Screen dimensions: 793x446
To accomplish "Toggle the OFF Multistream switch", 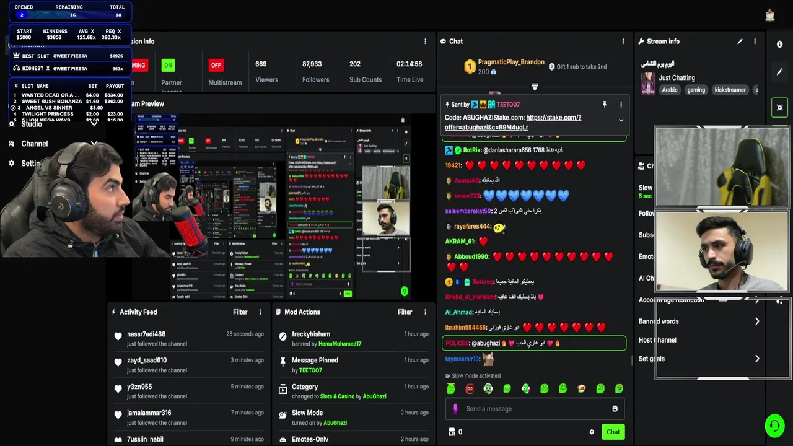I will tap(216, 65).
